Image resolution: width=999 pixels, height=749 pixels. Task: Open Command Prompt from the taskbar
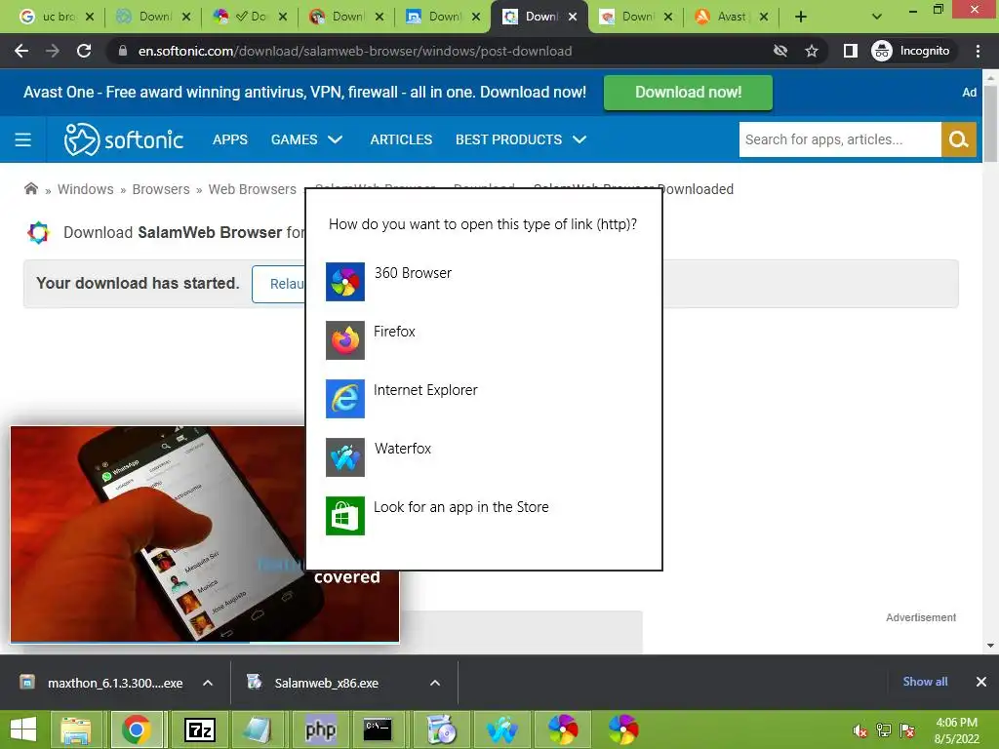pyautogui.click(x=378, y=729)
